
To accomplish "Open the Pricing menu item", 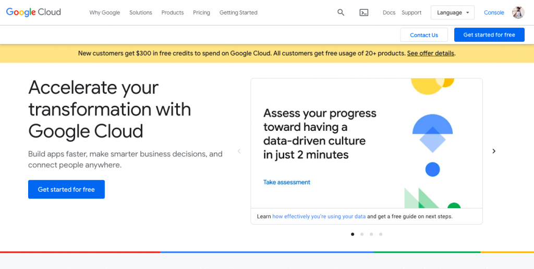I will (x=202, y=13).
